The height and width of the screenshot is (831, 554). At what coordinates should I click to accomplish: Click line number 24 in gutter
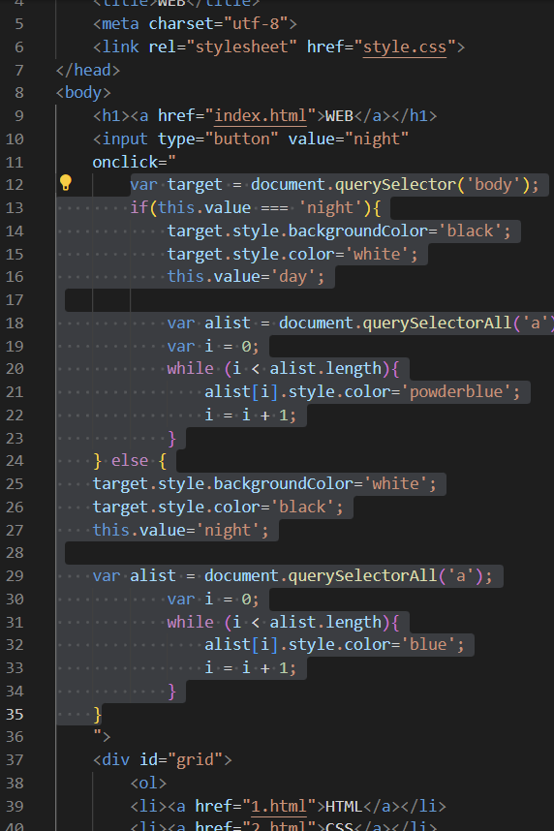click(x=15, y=461)
